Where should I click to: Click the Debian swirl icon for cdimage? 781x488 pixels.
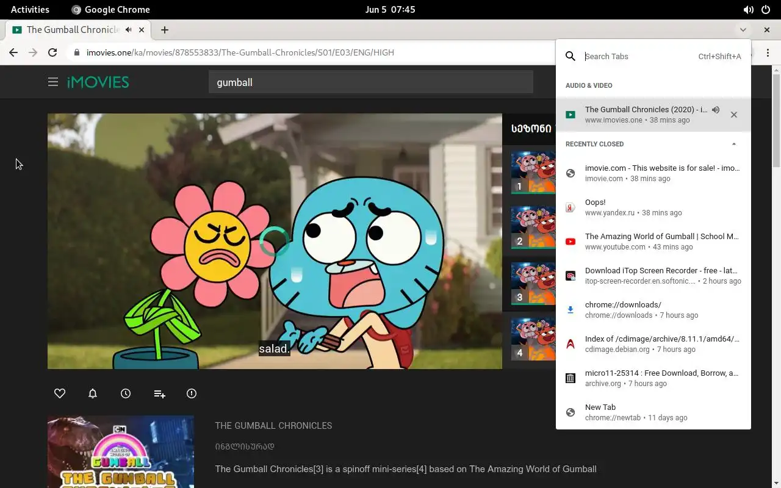570,344
